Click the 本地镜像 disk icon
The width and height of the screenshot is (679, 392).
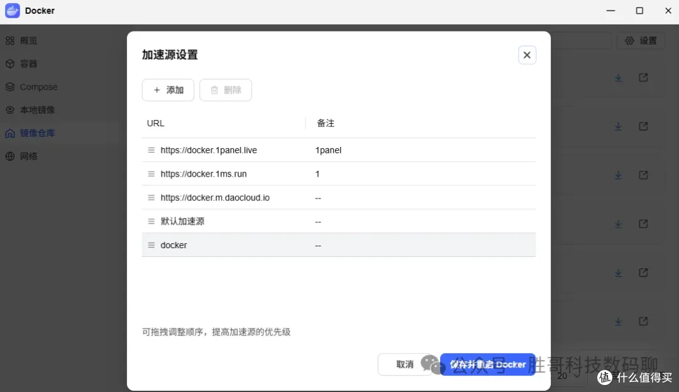coord(10,110)
